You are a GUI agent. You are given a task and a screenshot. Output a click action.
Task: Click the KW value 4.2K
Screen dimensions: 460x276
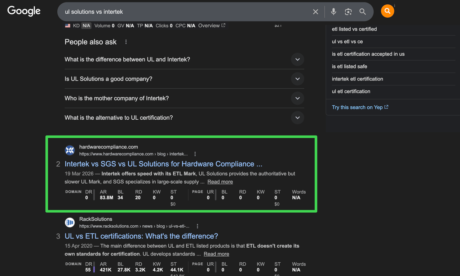[x=158, y=270]
